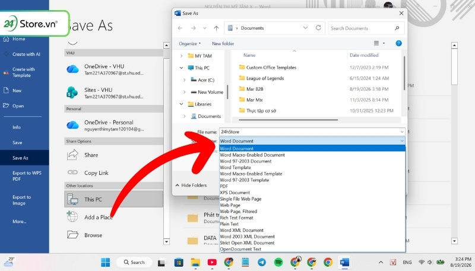Expand the Documents library node
This screenshot has height=271, width=475.
tap(184, 116)
